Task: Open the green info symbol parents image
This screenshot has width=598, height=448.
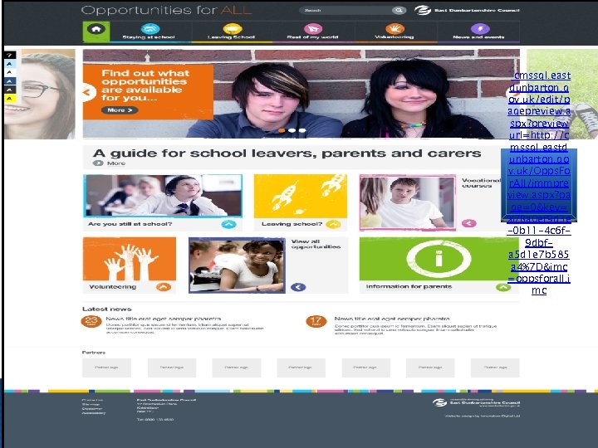Action: pos(439,259)
